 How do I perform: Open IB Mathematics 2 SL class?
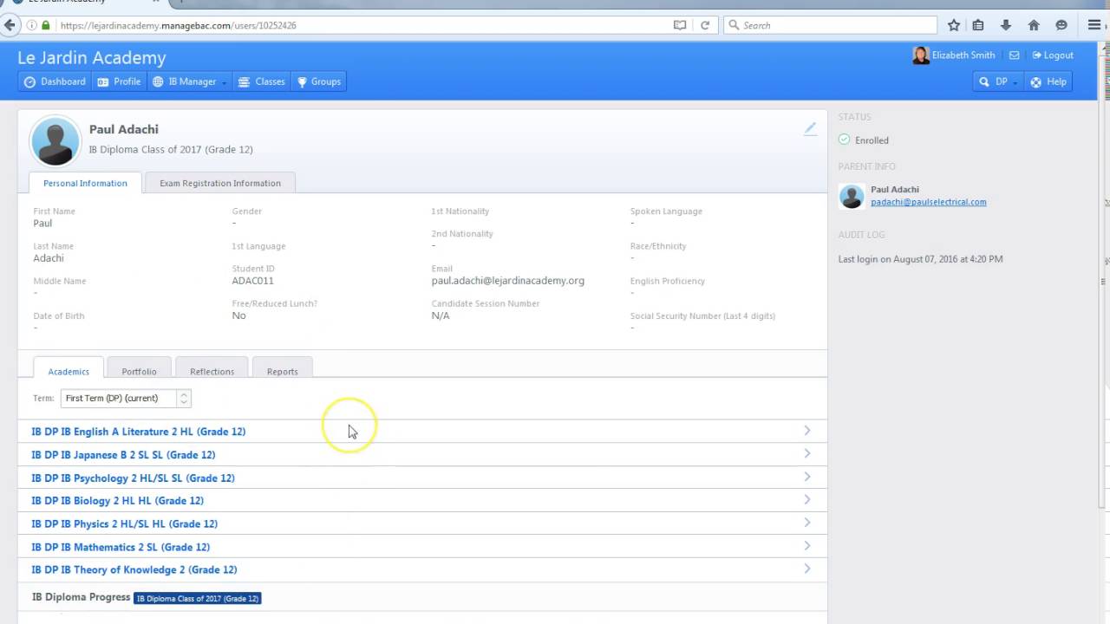tap(121, 548)
